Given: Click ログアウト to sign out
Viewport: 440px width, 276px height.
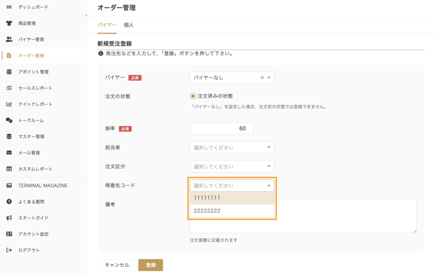Looking at the screenshot, I should [29, 250].
